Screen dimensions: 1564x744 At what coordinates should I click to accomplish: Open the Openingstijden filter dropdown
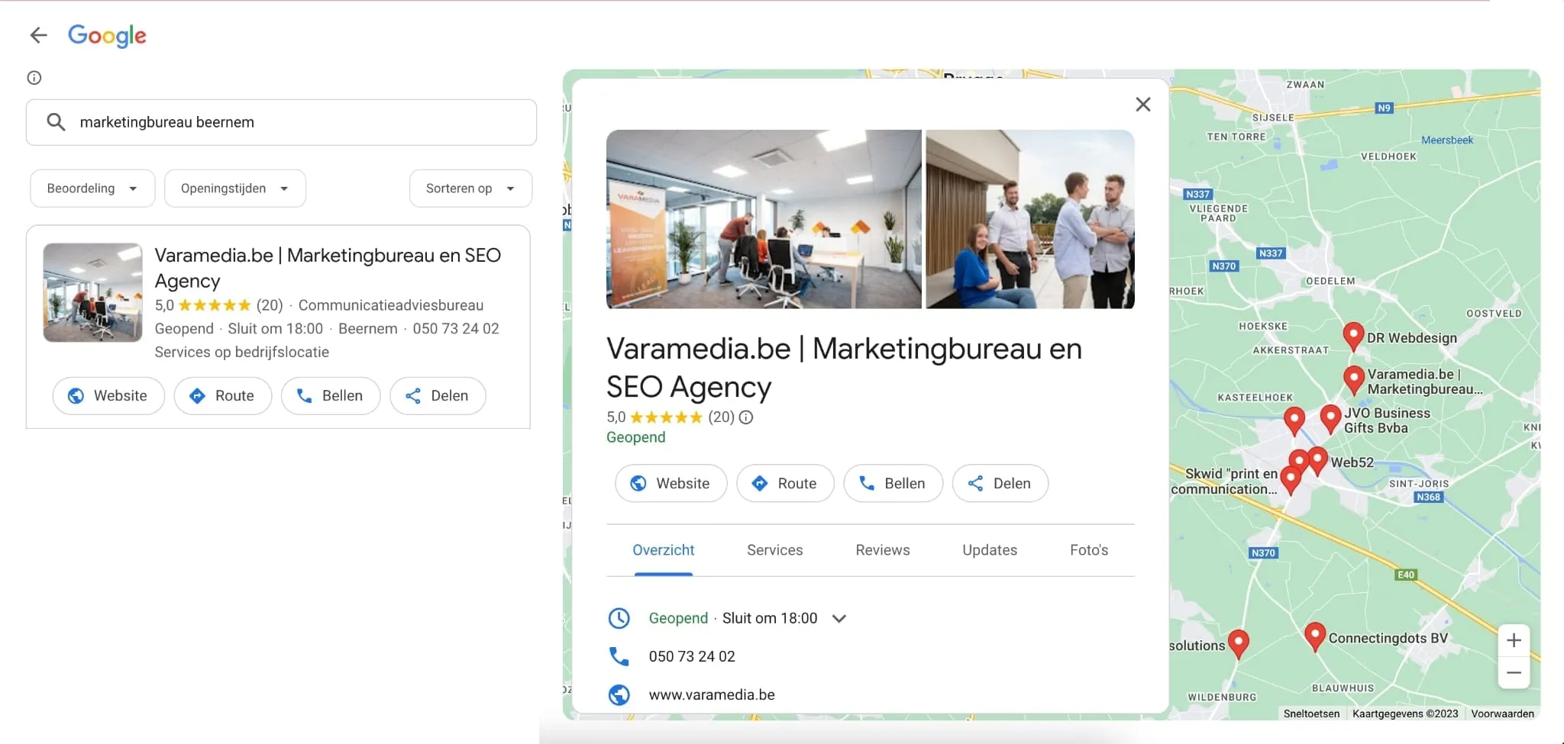point(235,188)
